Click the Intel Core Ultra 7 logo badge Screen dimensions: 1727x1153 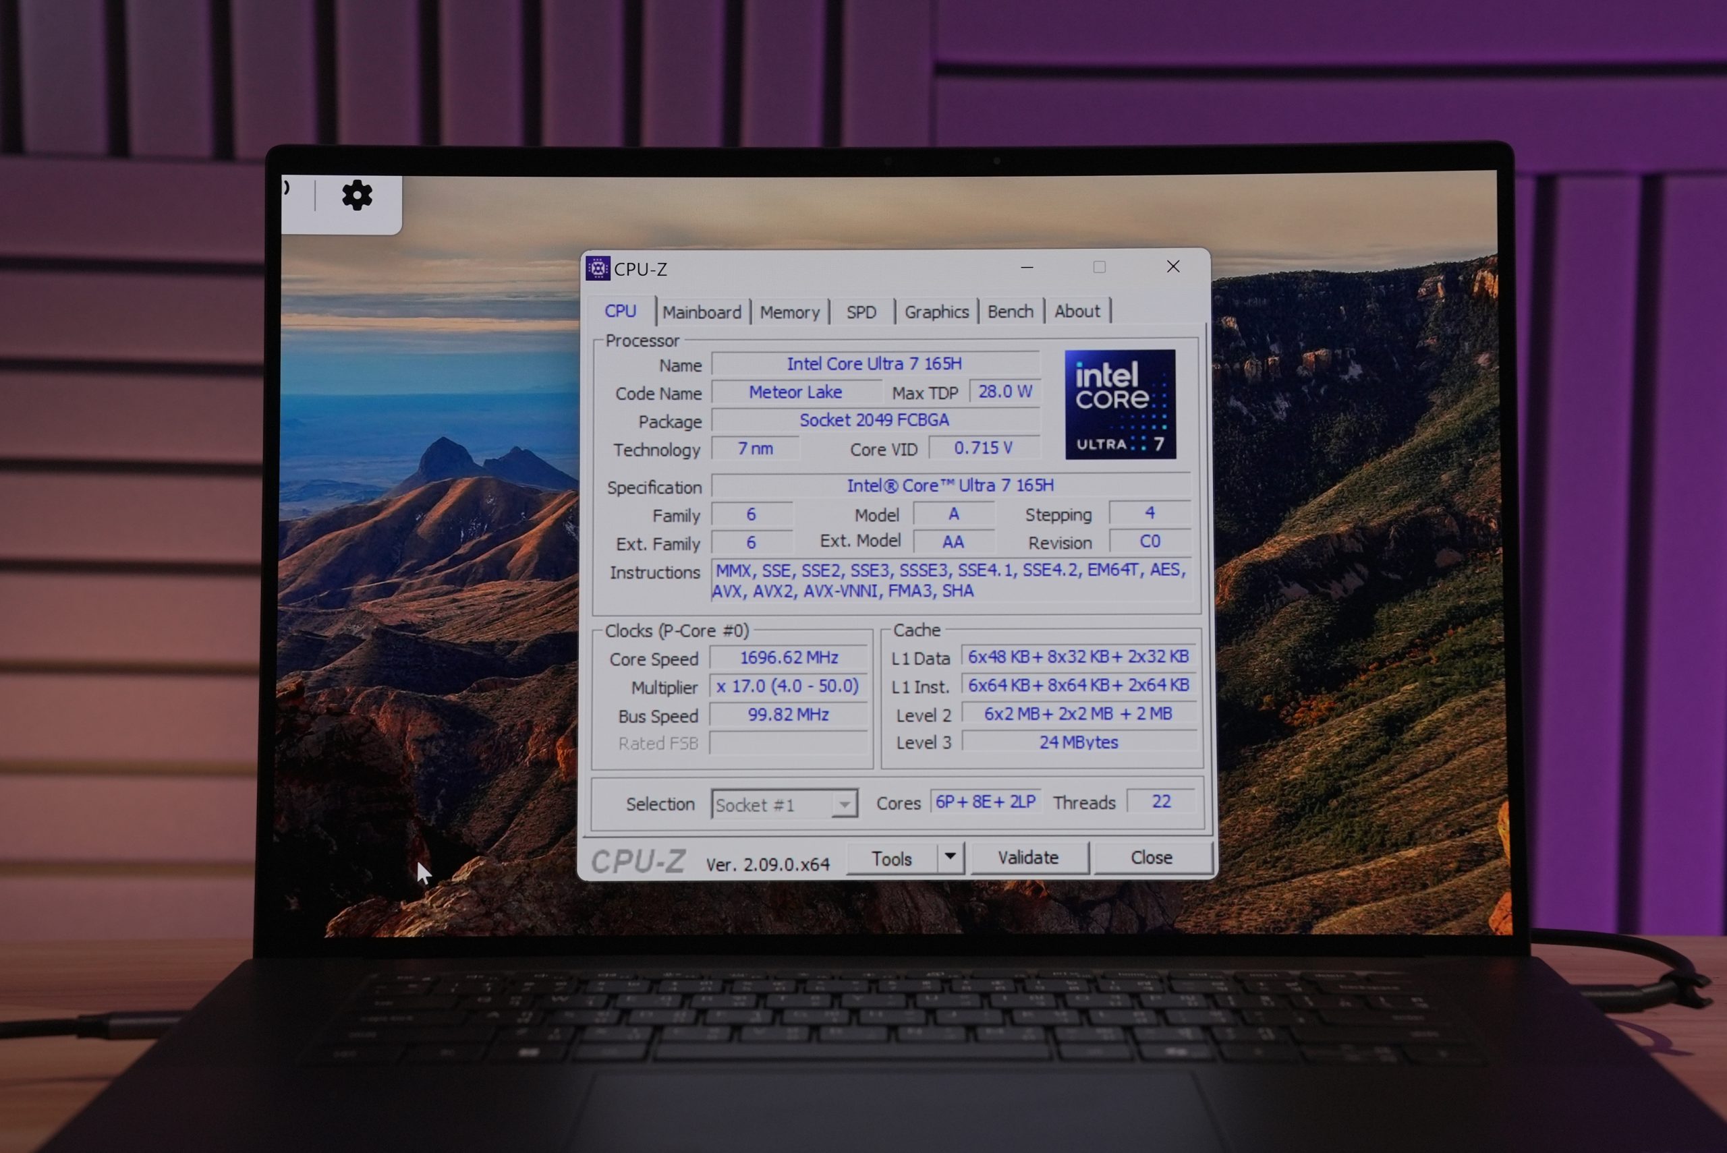click(x=1119, y=405)
